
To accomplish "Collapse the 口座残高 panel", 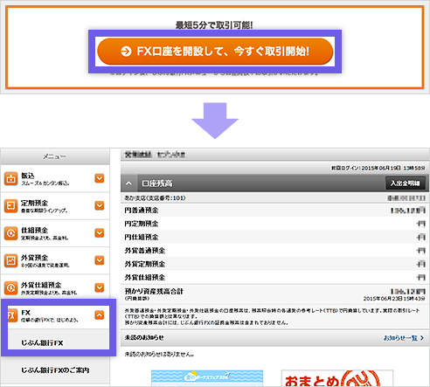I will (x=128, y=183).
